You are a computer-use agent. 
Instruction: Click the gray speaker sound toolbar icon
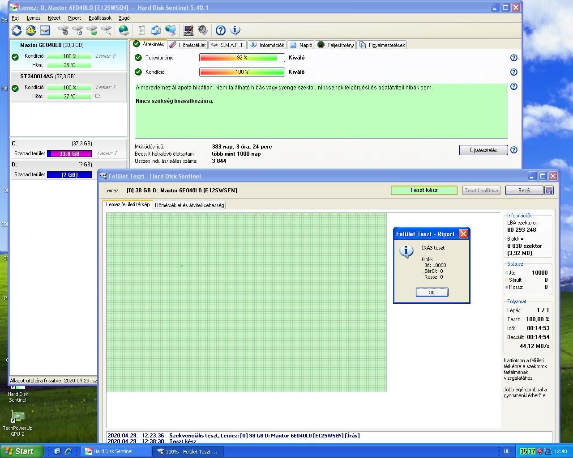click(203, 30)
